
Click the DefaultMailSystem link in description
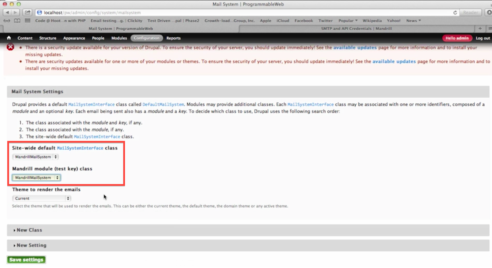pos(163,104)
